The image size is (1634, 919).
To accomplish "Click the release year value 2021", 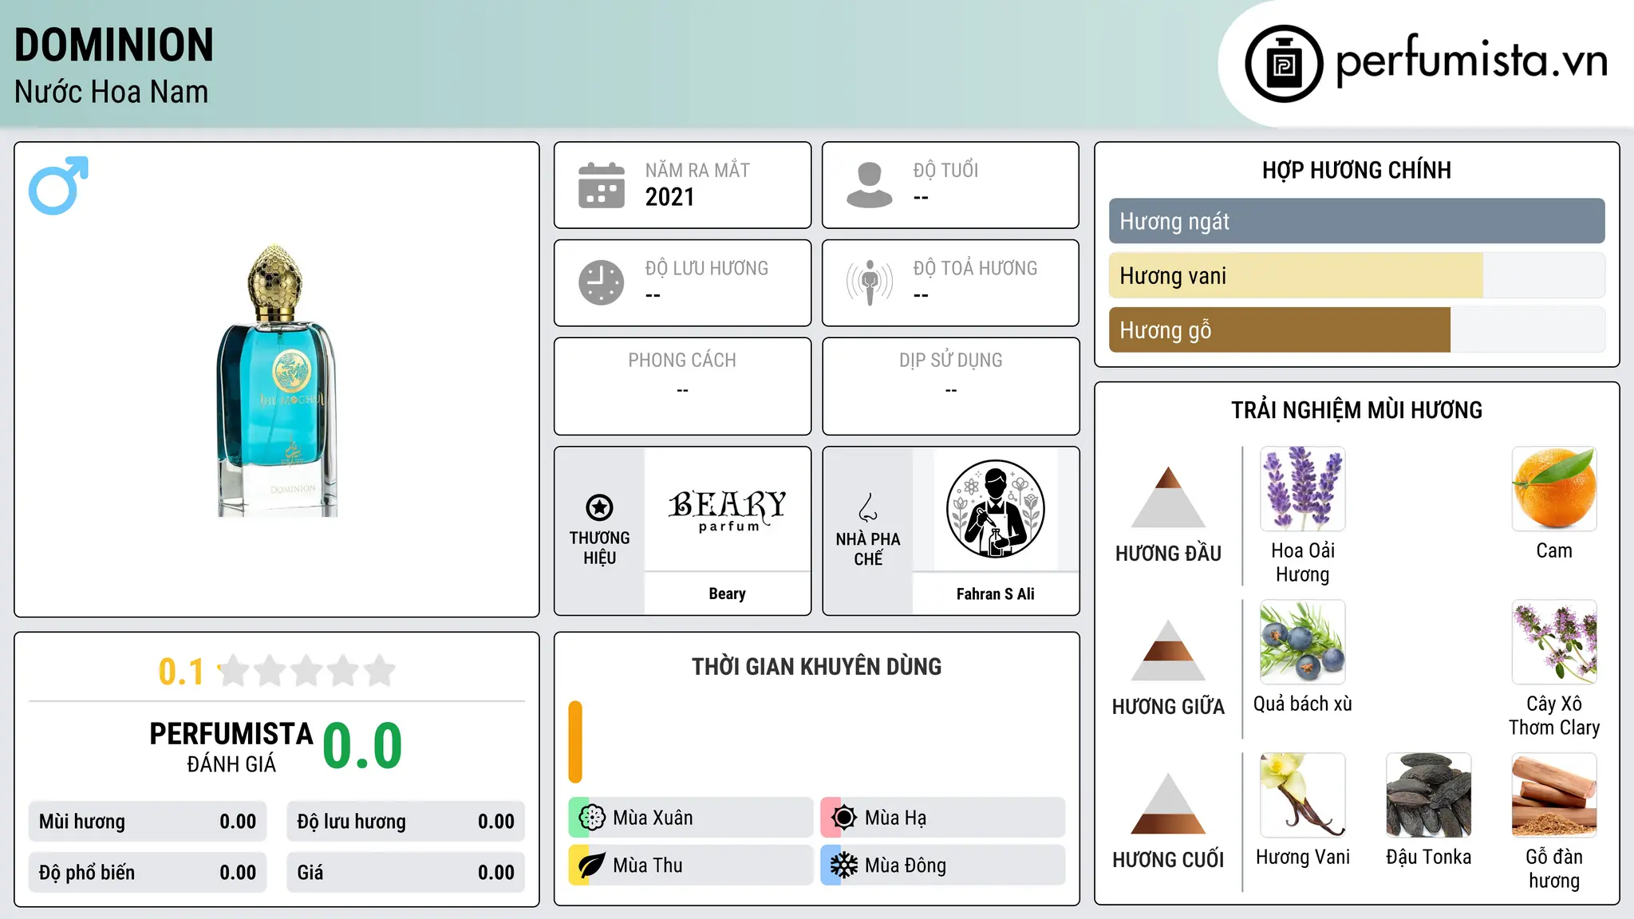I will point(669,197).
